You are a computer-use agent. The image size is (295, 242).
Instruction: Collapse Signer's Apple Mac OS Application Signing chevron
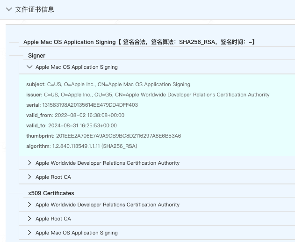29,67
